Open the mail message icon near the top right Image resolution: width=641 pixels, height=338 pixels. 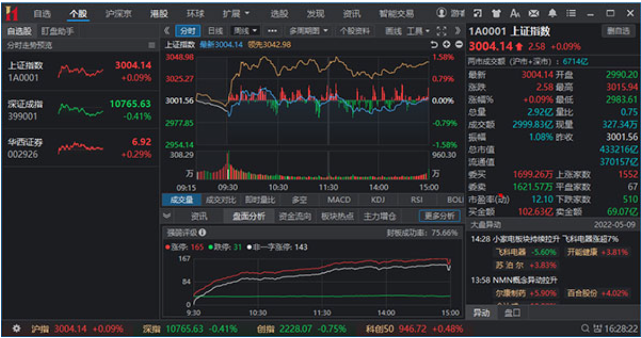(533, 14)
